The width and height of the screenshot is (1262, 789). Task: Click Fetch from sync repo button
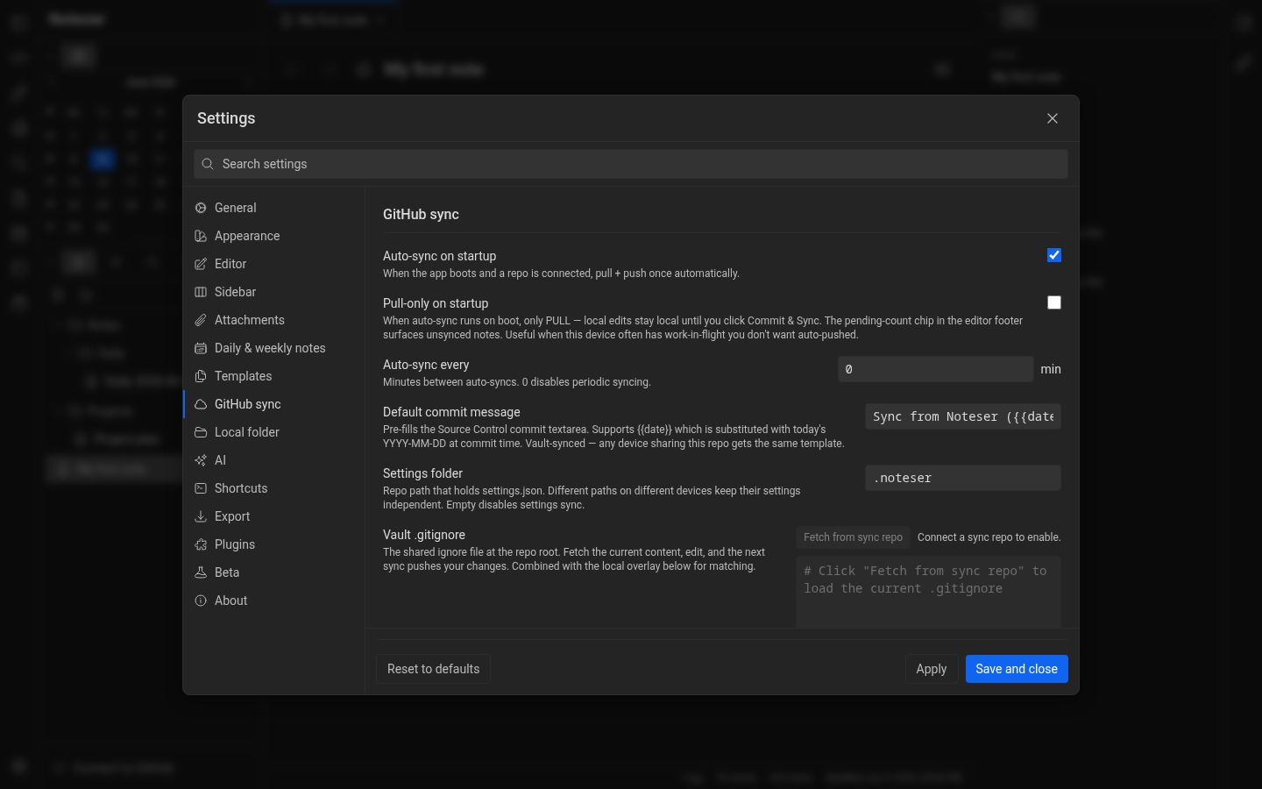(x=853, y=537)
